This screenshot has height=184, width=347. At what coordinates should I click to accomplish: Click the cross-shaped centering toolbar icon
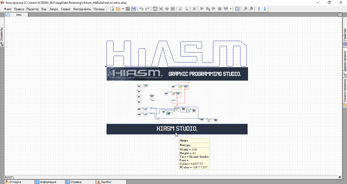coord(167,9)
